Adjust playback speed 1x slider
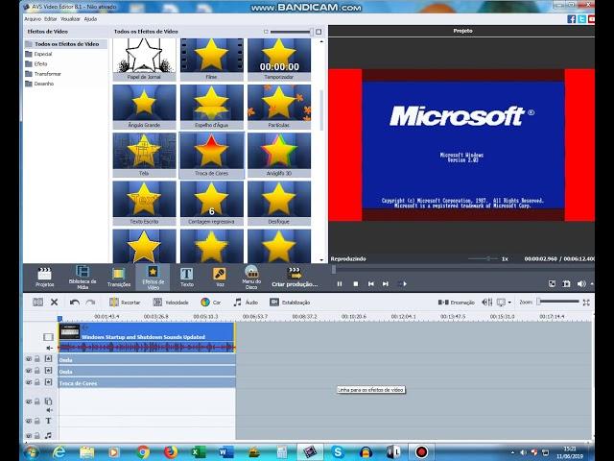 (487, 258)
